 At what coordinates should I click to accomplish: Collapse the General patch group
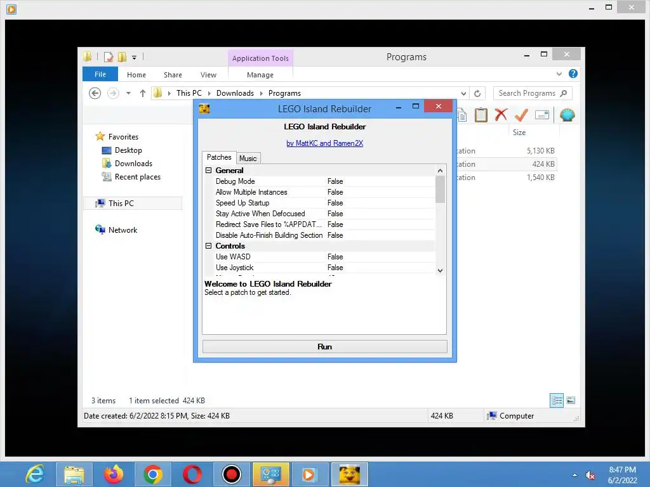(208, 170)
